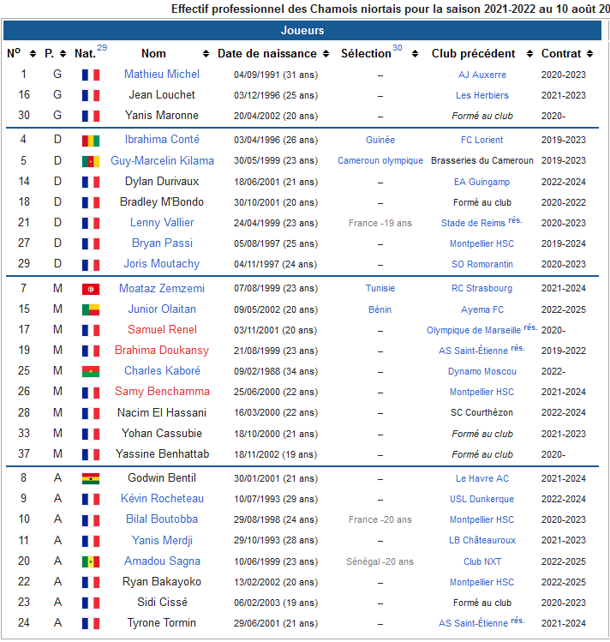
Task: Open footnote 29 next to Nat.
Action: tap(102, 48)
